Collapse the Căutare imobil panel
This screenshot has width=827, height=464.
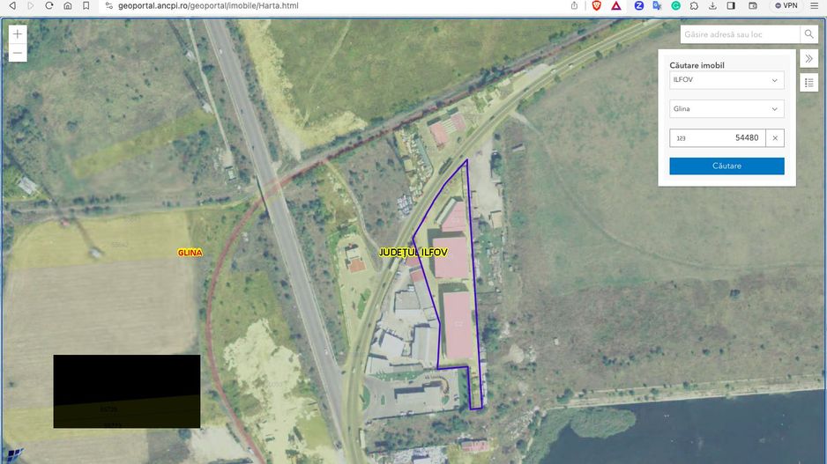pyautogui.click(x=808, y=58)
